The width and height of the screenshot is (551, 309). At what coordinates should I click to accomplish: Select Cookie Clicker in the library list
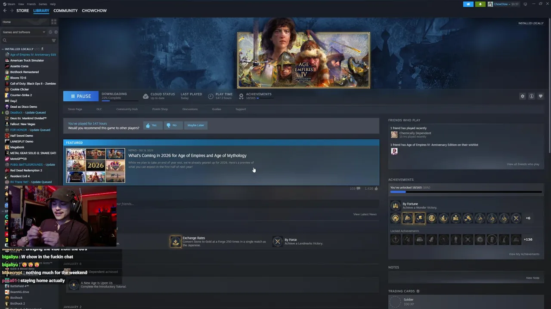[x=19, y=89]
